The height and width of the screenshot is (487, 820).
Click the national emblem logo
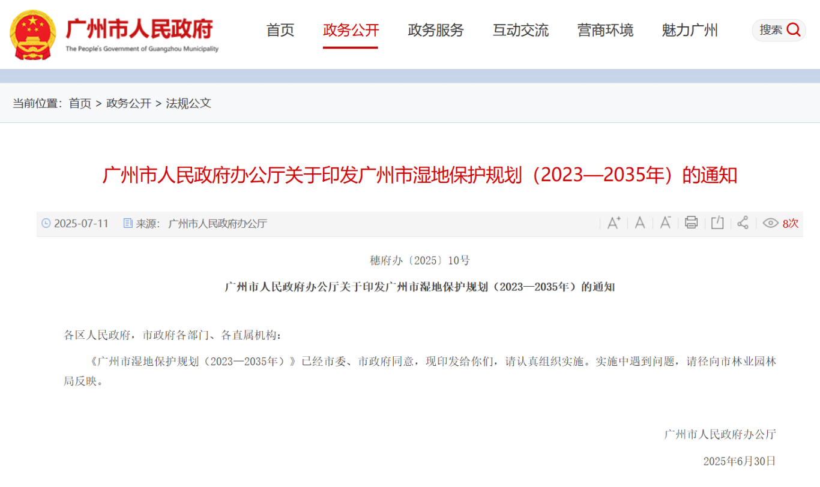click(33, 34)
